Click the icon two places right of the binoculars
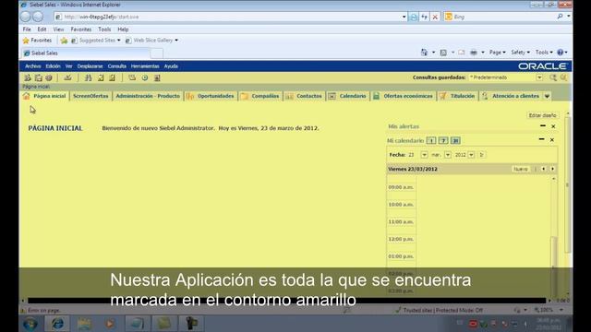Screen dimensions: 591x332 tap(112, 77)
